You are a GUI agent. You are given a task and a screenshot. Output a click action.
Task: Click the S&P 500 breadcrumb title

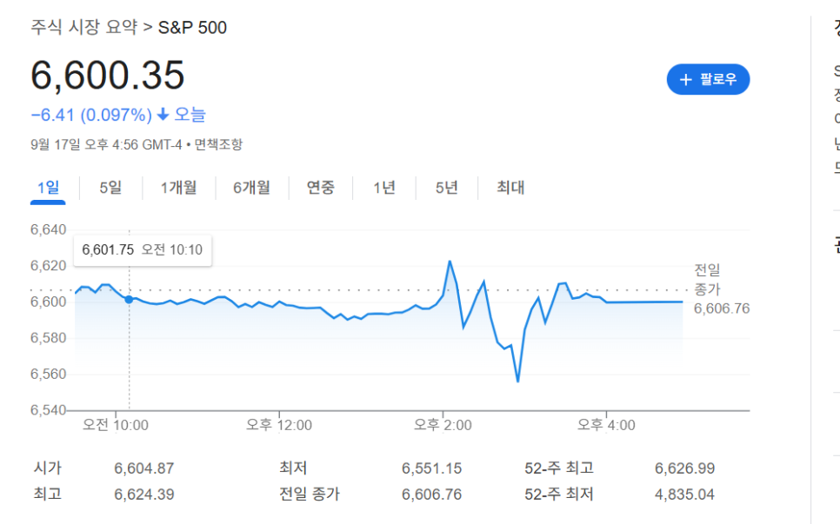tap(192, 27)
